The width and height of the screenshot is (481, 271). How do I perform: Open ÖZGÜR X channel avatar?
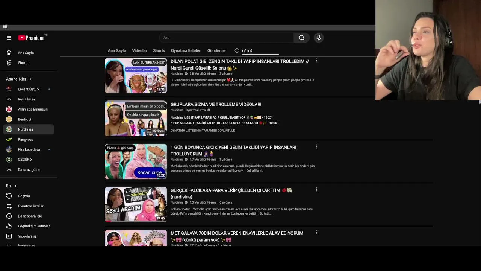[9, 160]
